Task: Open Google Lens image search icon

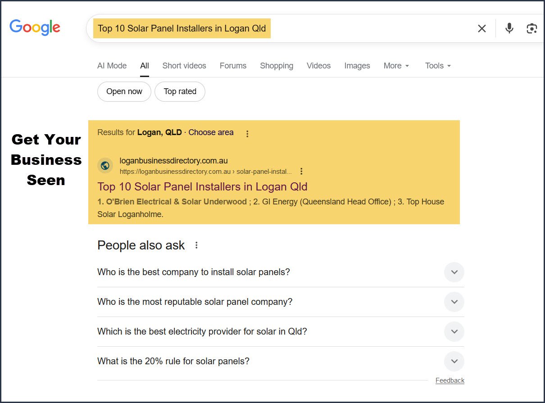Action: pos(531,28)
